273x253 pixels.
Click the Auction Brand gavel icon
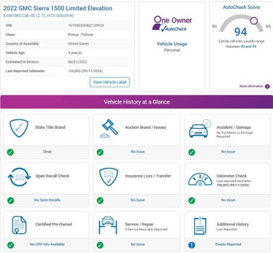point(109,128)
